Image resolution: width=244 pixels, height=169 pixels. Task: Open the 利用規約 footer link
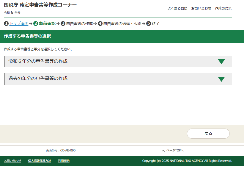point(64,161)
